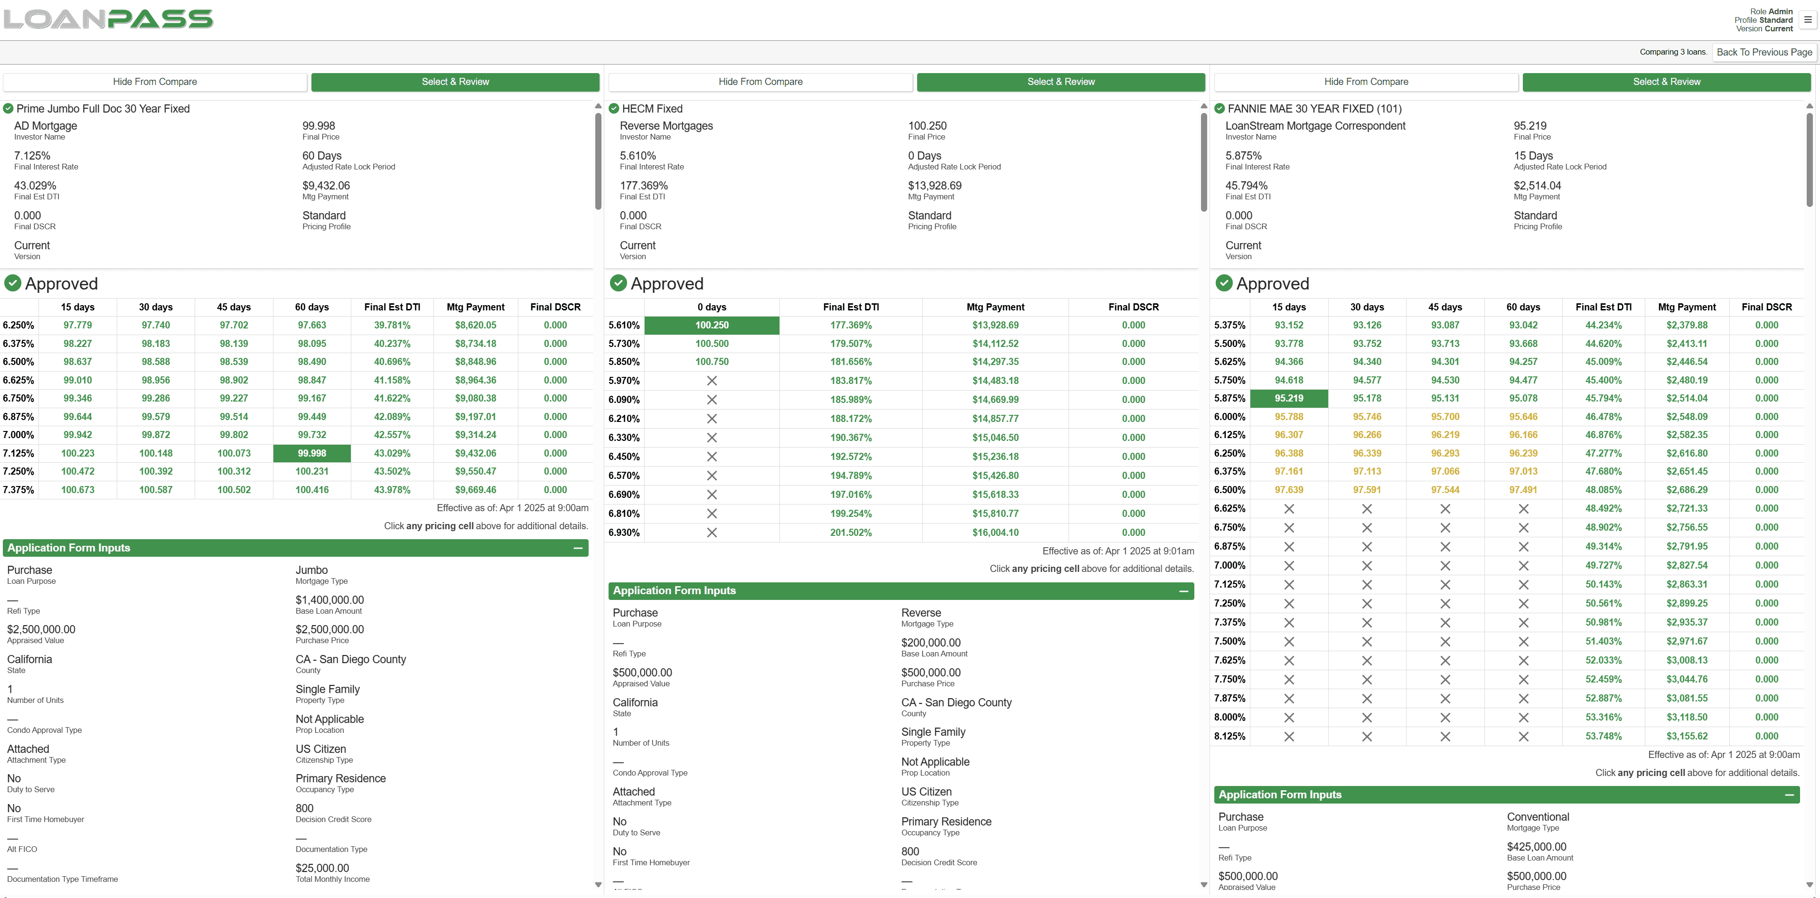Click 53.748% DTI in Fannie table

pos(1603,736)
